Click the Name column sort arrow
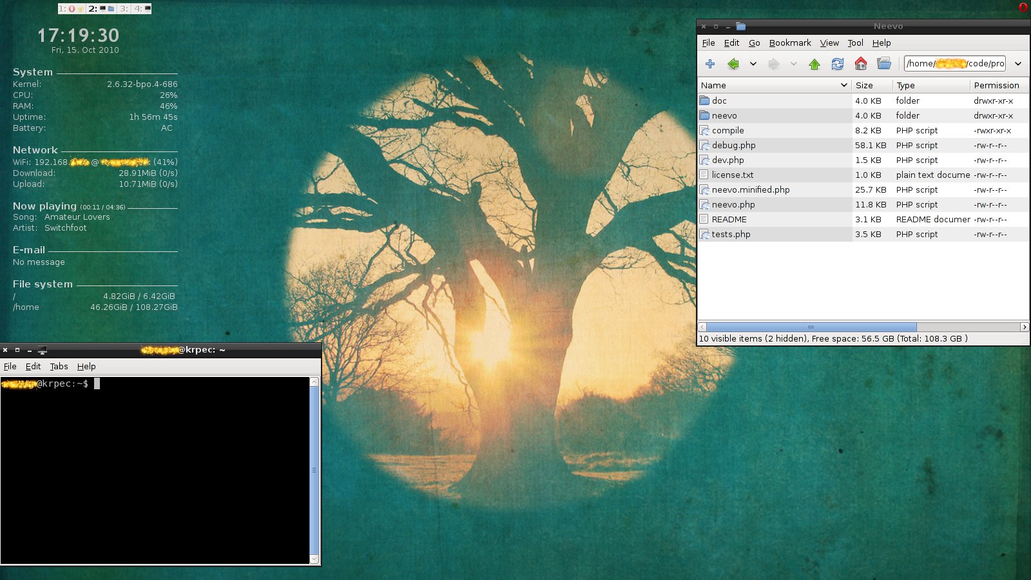The height and width of the screenshot is (580, 1031). point(843,85)
